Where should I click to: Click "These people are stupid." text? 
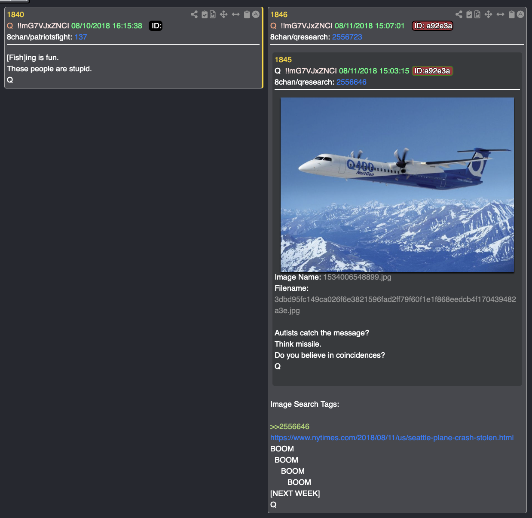49,69
